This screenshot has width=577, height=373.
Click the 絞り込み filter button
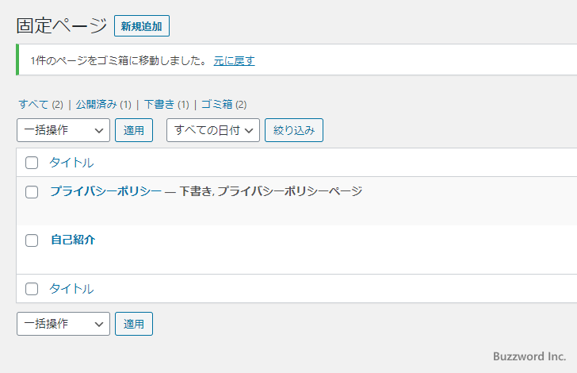point(294,130)
